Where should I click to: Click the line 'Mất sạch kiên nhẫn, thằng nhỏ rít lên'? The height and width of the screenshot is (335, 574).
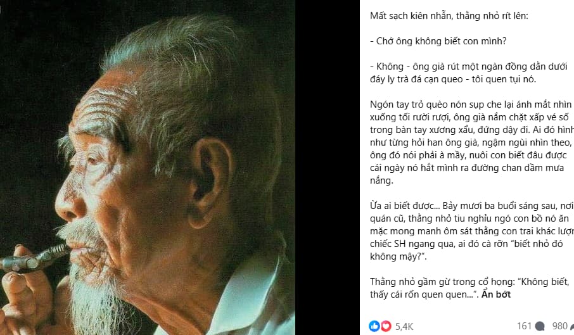pyautogui.click(x=449, y=16)
